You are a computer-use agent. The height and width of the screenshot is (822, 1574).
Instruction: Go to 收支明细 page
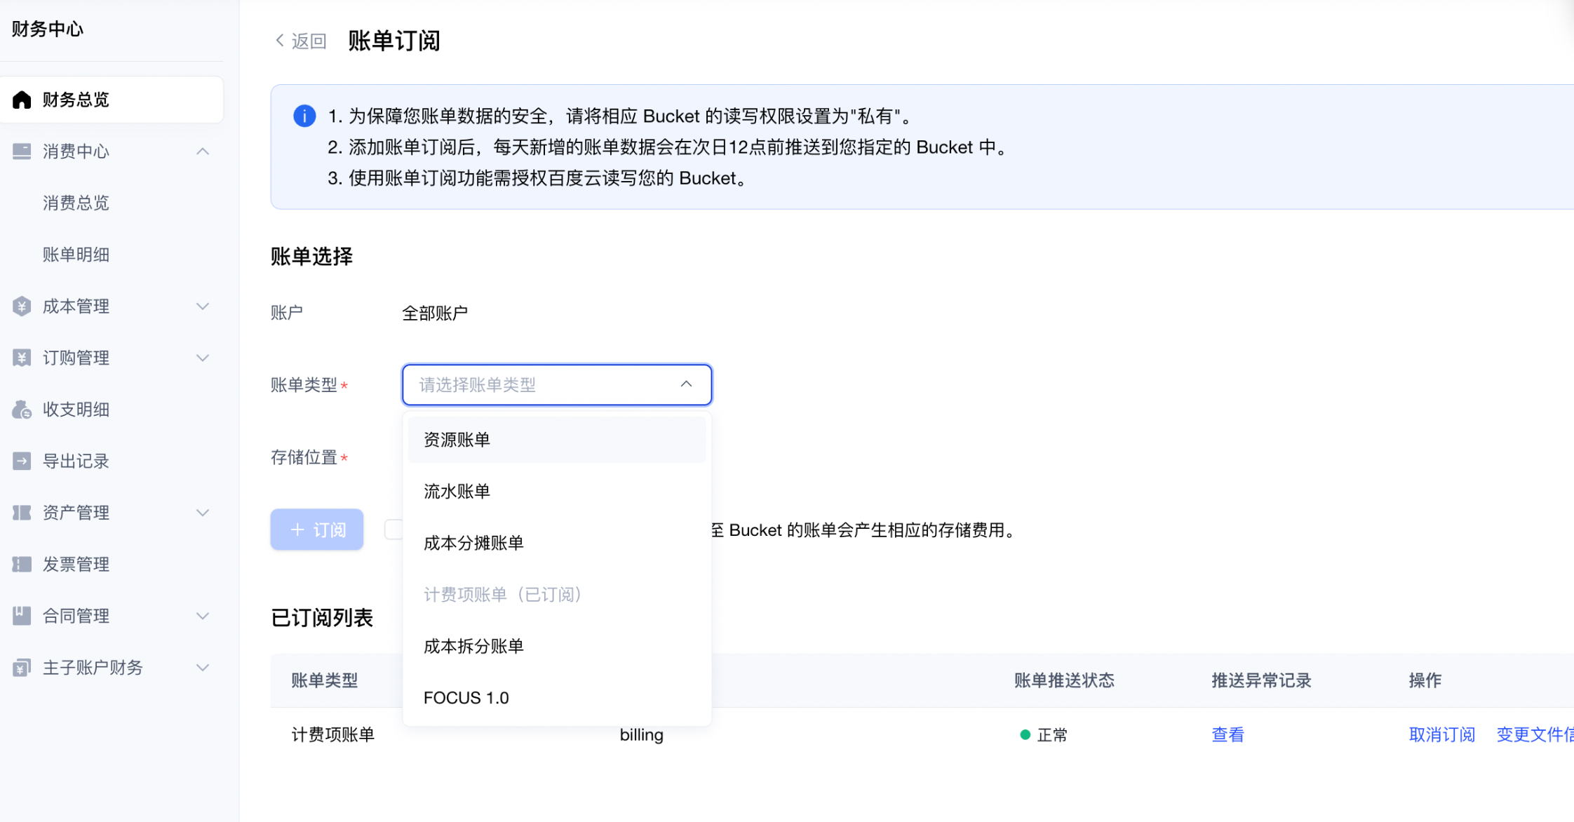[76, 410]
